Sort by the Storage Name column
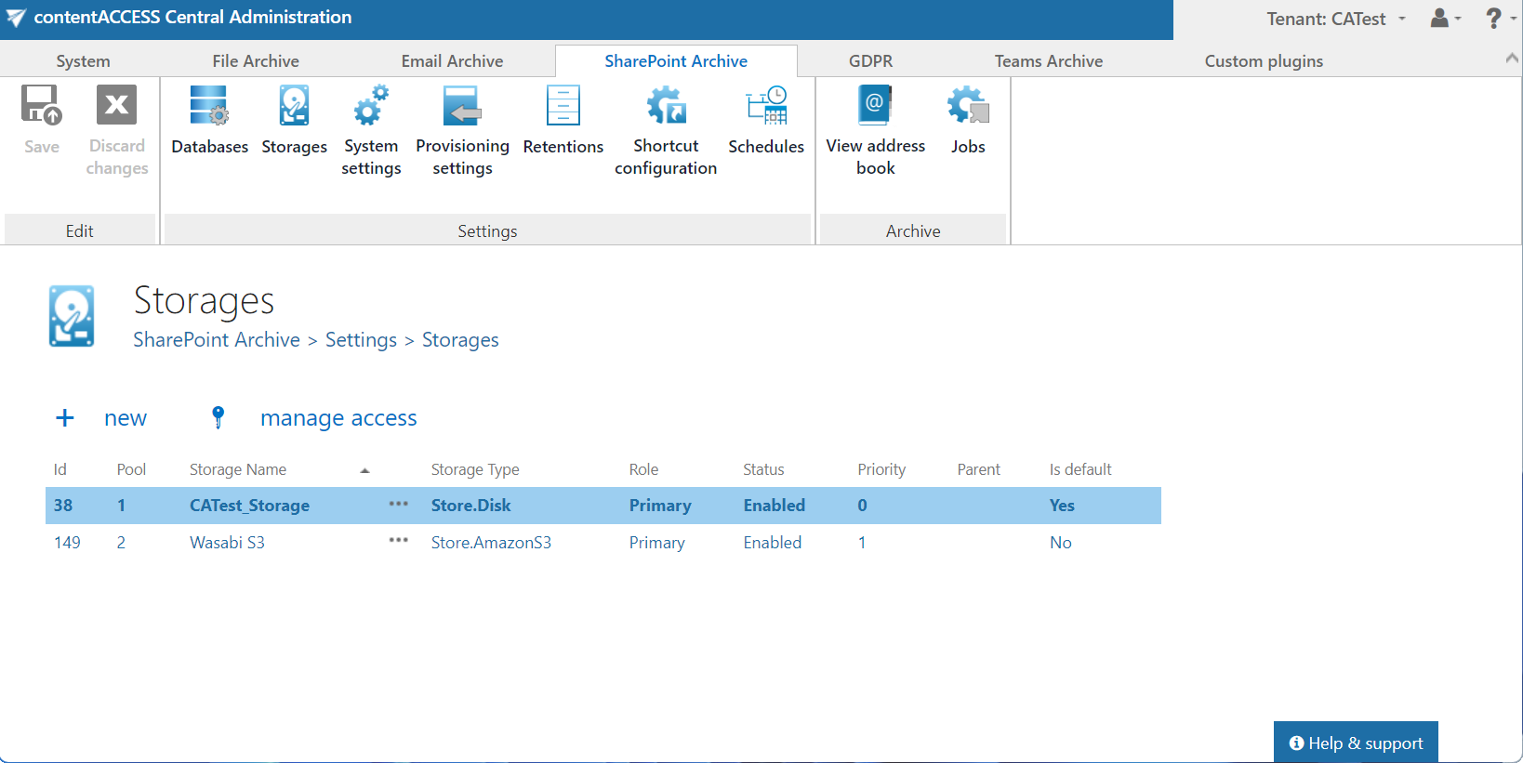Image resolution: width=1523 pixels, height=763 pixels. pyautogui.click(x=238, y=469)
